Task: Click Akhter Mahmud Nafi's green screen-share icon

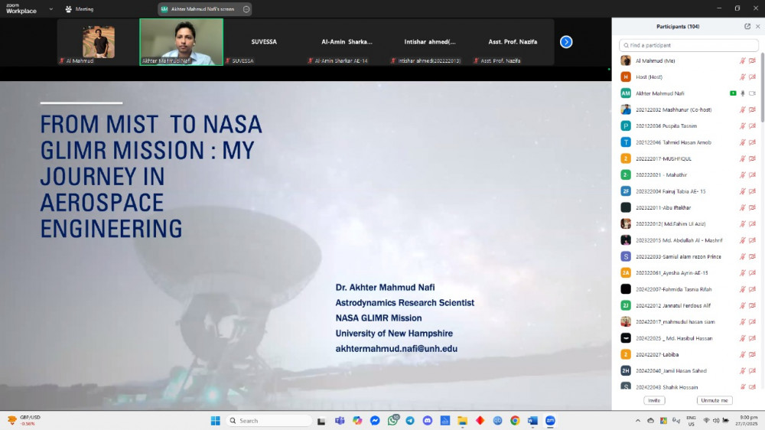Action: [x=733, y=93]
